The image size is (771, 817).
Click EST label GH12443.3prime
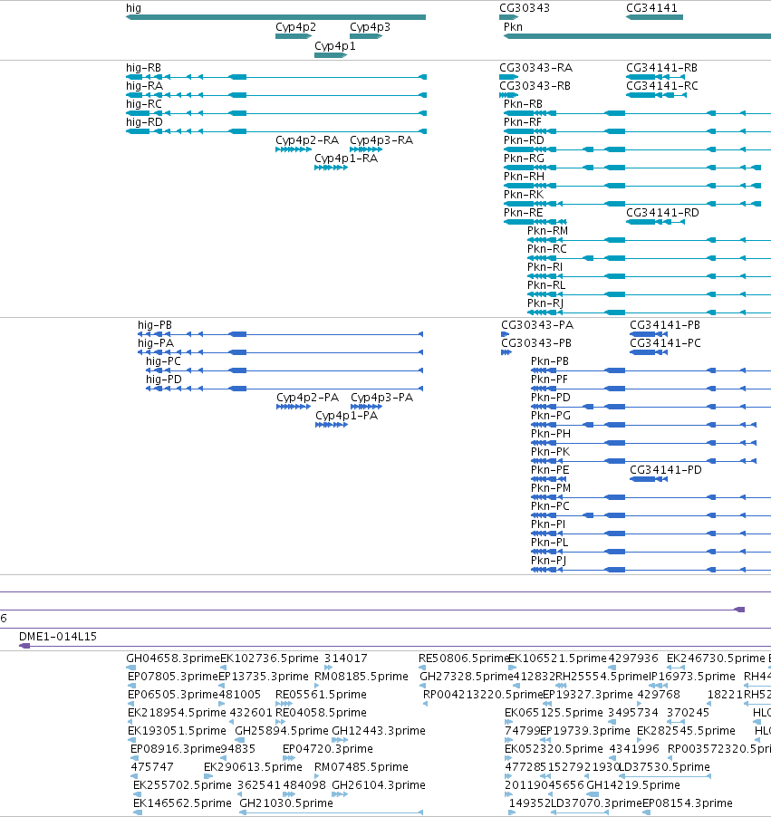pos(379,731)
